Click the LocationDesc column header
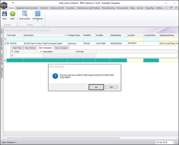 [x=151, y=35]
